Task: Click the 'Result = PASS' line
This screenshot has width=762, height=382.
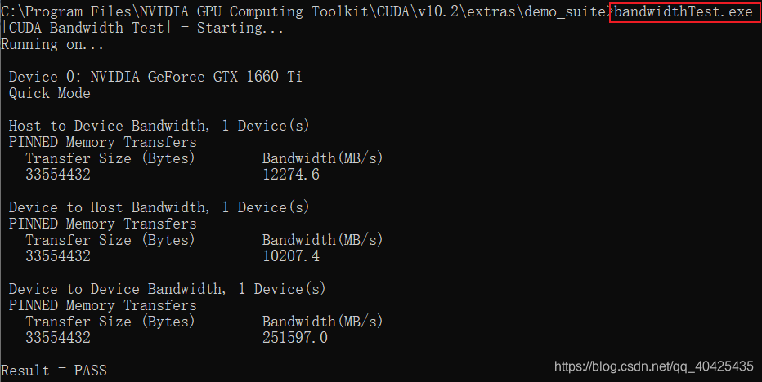Action: (54, 371)
